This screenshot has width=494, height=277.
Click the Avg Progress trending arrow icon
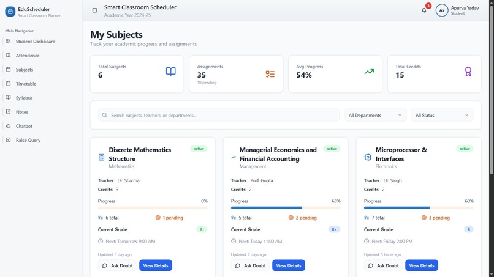click(x=369, y=72)
